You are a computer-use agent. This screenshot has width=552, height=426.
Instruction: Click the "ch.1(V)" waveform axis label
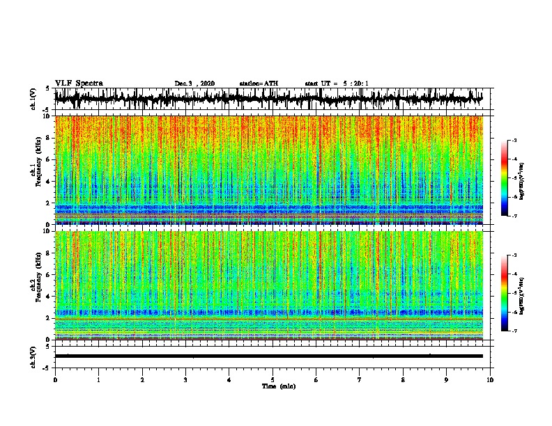(33, 99)
